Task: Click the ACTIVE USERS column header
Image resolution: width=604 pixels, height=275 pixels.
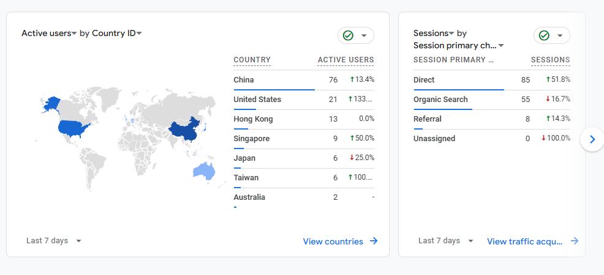Action: click(x=345, y=60)
